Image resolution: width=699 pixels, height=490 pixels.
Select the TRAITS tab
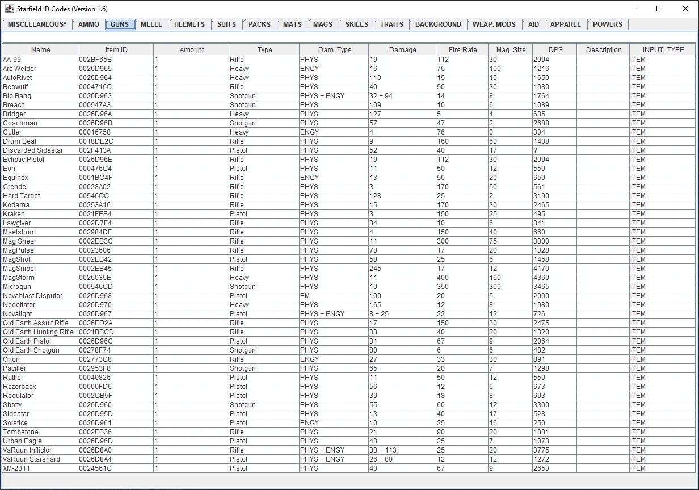[391, 24]
